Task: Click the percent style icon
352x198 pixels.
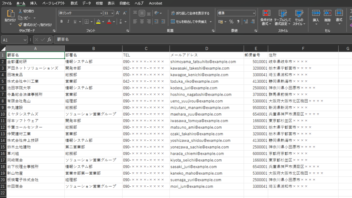Action: click(231, 22)
